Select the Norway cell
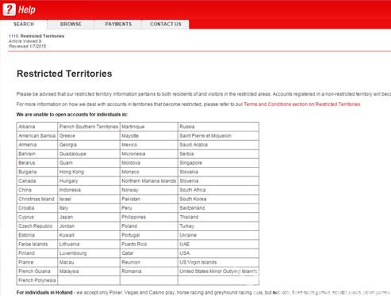The image size is (391, 296). [149, 190]
